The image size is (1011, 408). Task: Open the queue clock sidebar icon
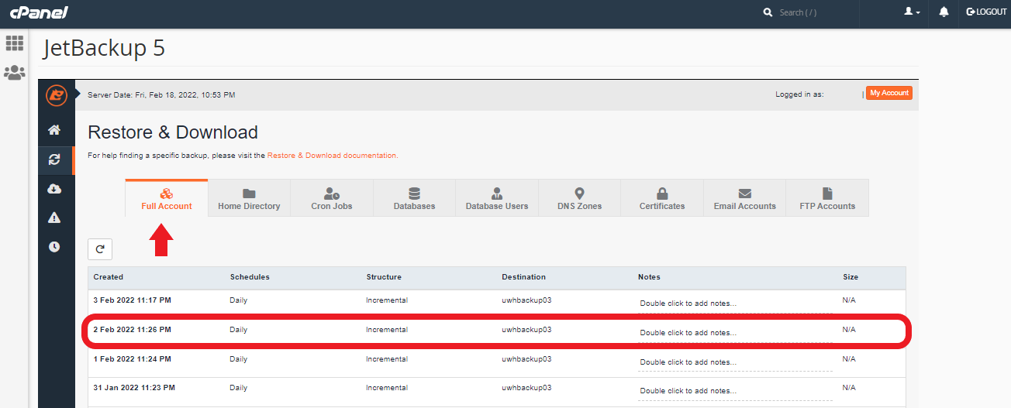point(54,247)
